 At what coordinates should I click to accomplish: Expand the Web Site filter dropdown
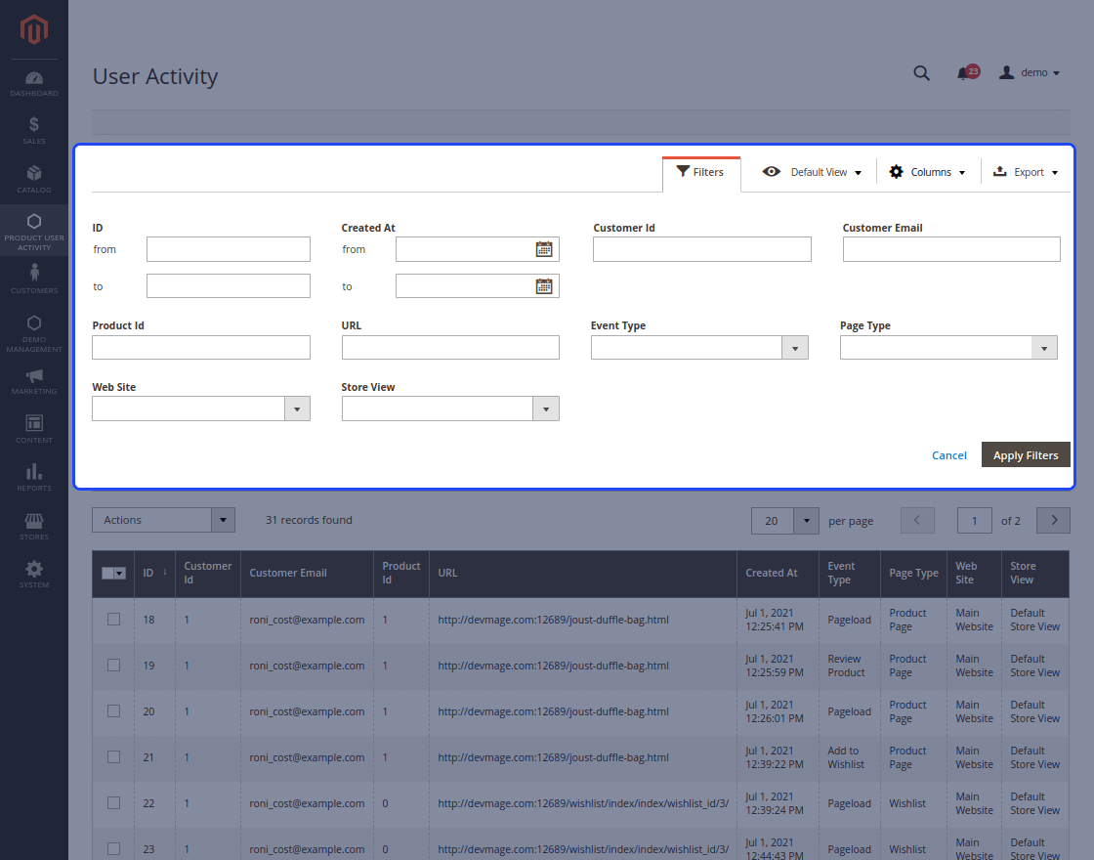tap(297, 409)
